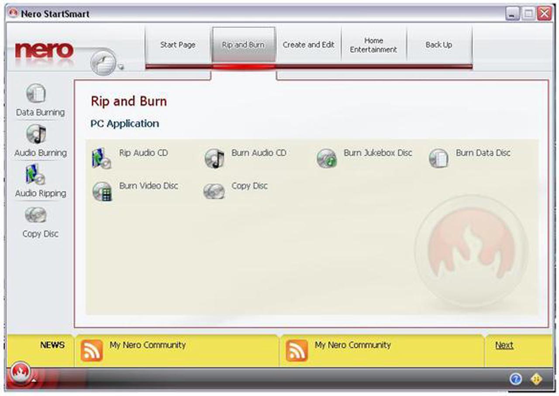Click the NEWS label in yellow bar

click(52, 345)
